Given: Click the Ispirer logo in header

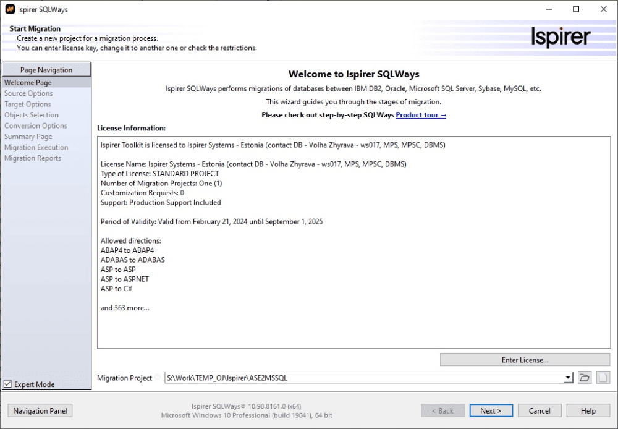Looking at the screenshot, I should (561, 36).
